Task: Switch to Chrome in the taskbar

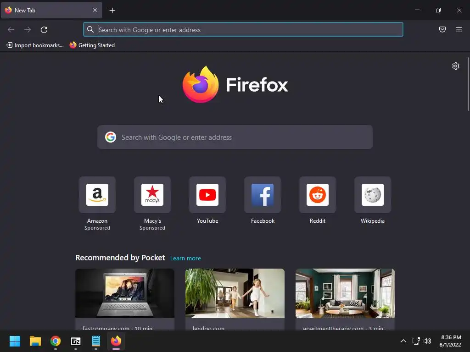Action: tap(56, 341)
